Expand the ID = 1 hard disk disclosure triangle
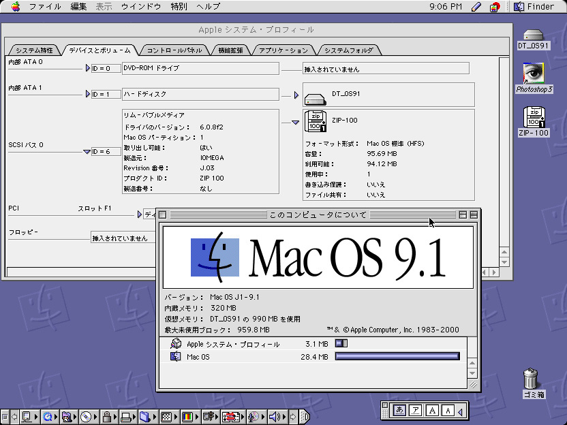This screenshot has height=425, width=567. coord(87,94)
